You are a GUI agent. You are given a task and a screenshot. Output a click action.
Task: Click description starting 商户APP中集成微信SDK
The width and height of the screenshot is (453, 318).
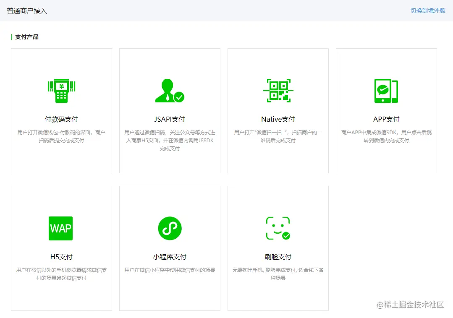(386, 136)
